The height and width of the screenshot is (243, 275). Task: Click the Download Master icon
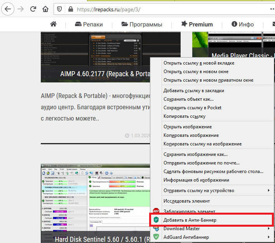point(156,229)
